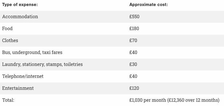Click the £550 accommodation cost
This screenshot has height=106, width=224.
coord(134,16)
